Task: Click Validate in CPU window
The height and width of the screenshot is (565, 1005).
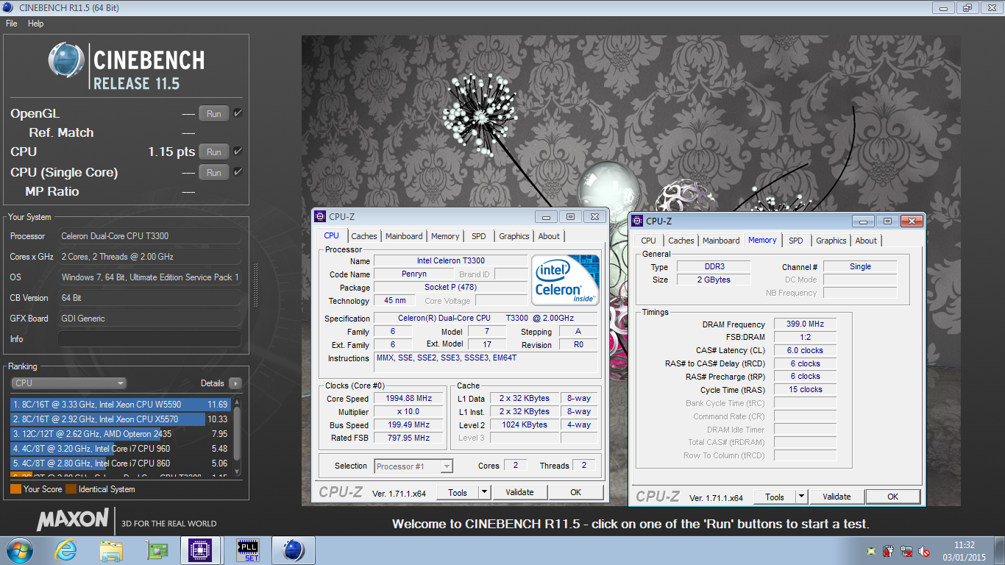Action: pos(519,492)
